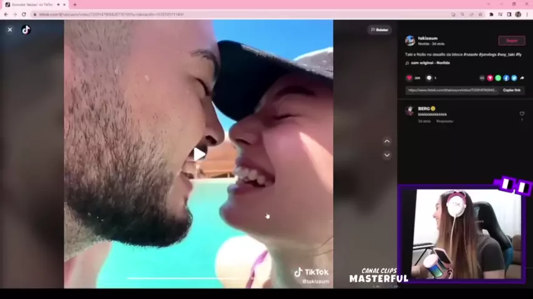Follow takizaum with the Seguir button
The image size is (533, 299).
pos(511,40)
